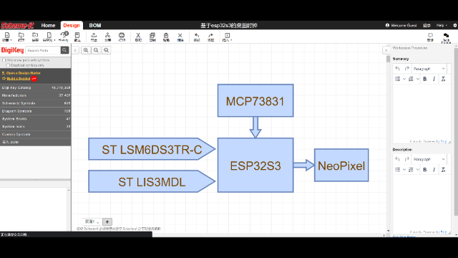Open System Blocks category
Screen dimensions: 458x258
pyautogui.click(x=35, y=119)
